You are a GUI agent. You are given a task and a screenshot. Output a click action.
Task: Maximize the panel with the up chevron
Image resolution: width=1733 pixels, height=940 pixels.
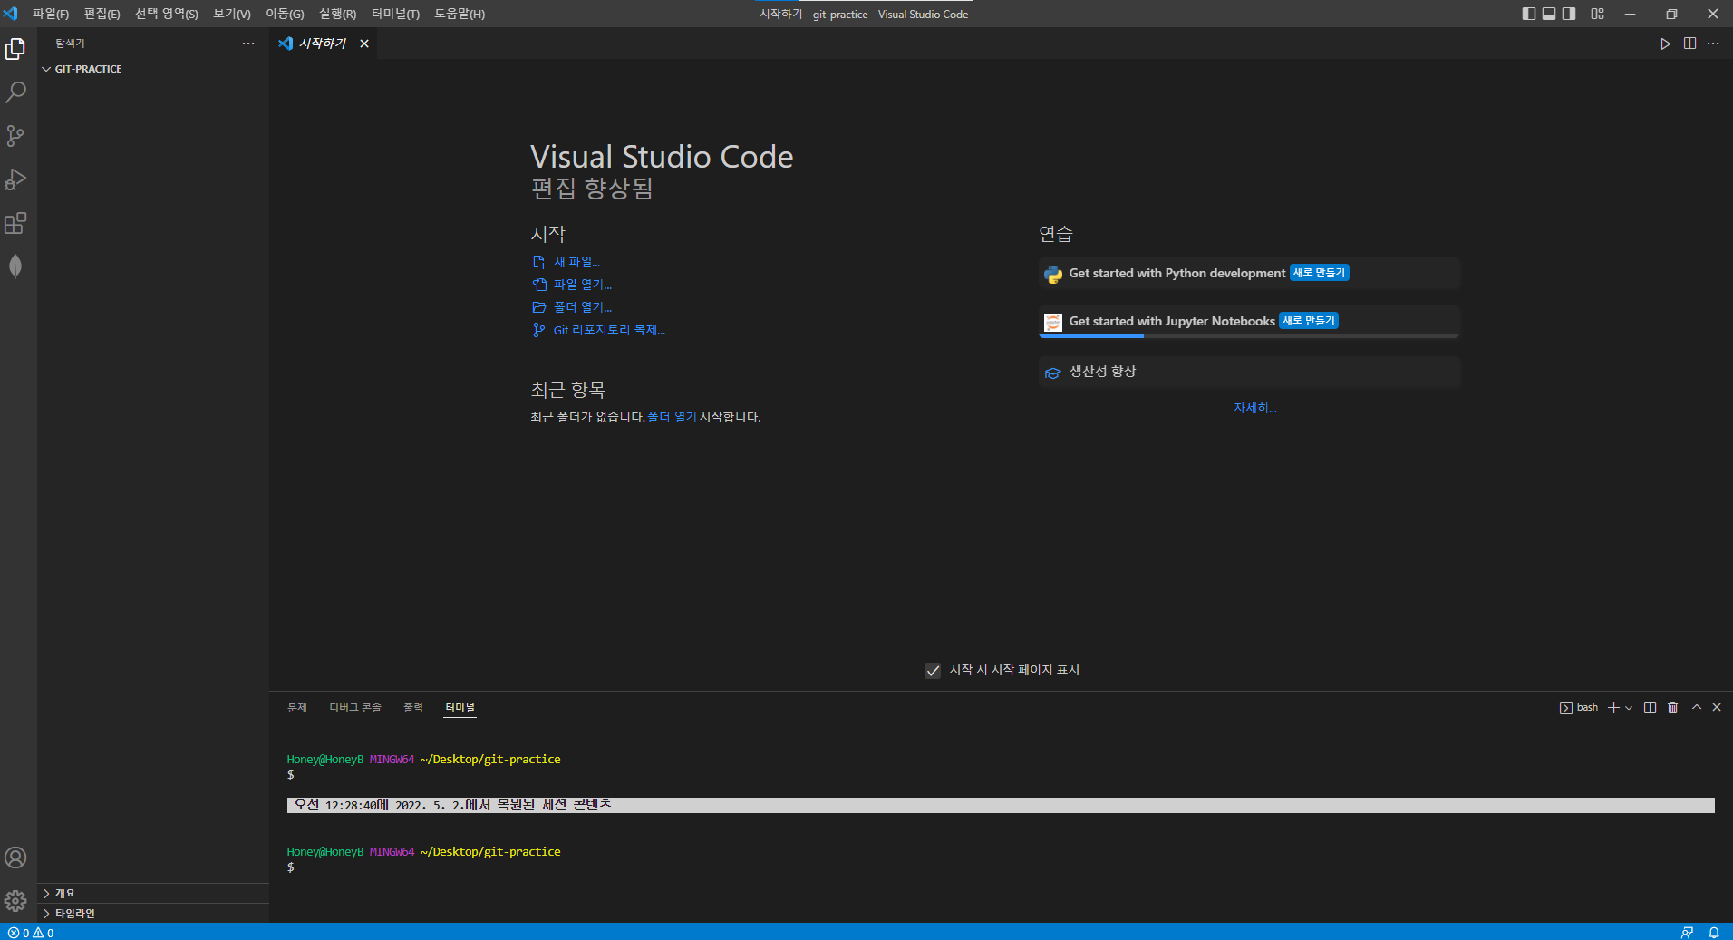1697,707
